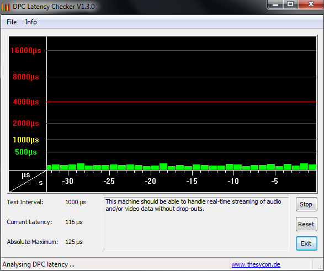Click the Exit button
Screen dimensions: 324x271
coord(306,243)
